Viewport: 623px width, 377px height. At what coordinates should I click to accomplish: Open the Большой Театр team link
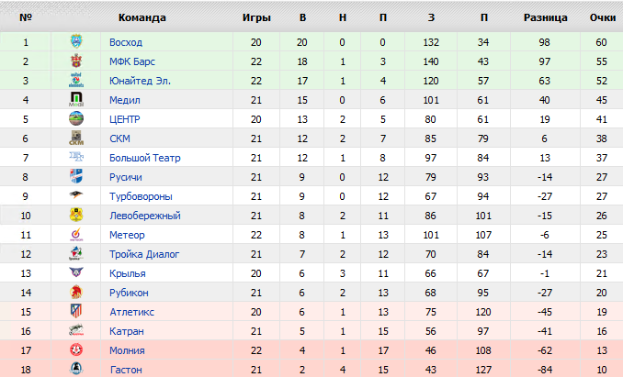click(x=139, y=158)
